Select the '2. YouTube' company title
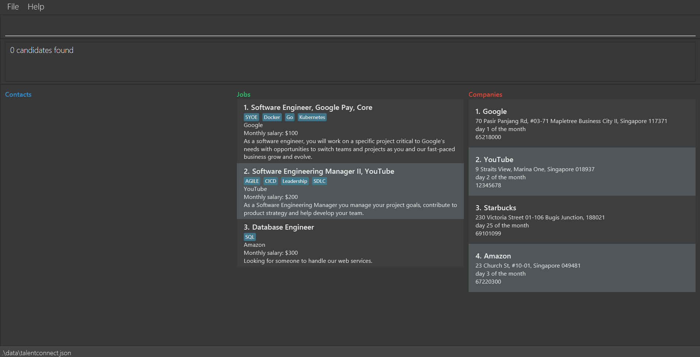Image resolution: width=700 pixels, height=357 pixels. (494, 160)
